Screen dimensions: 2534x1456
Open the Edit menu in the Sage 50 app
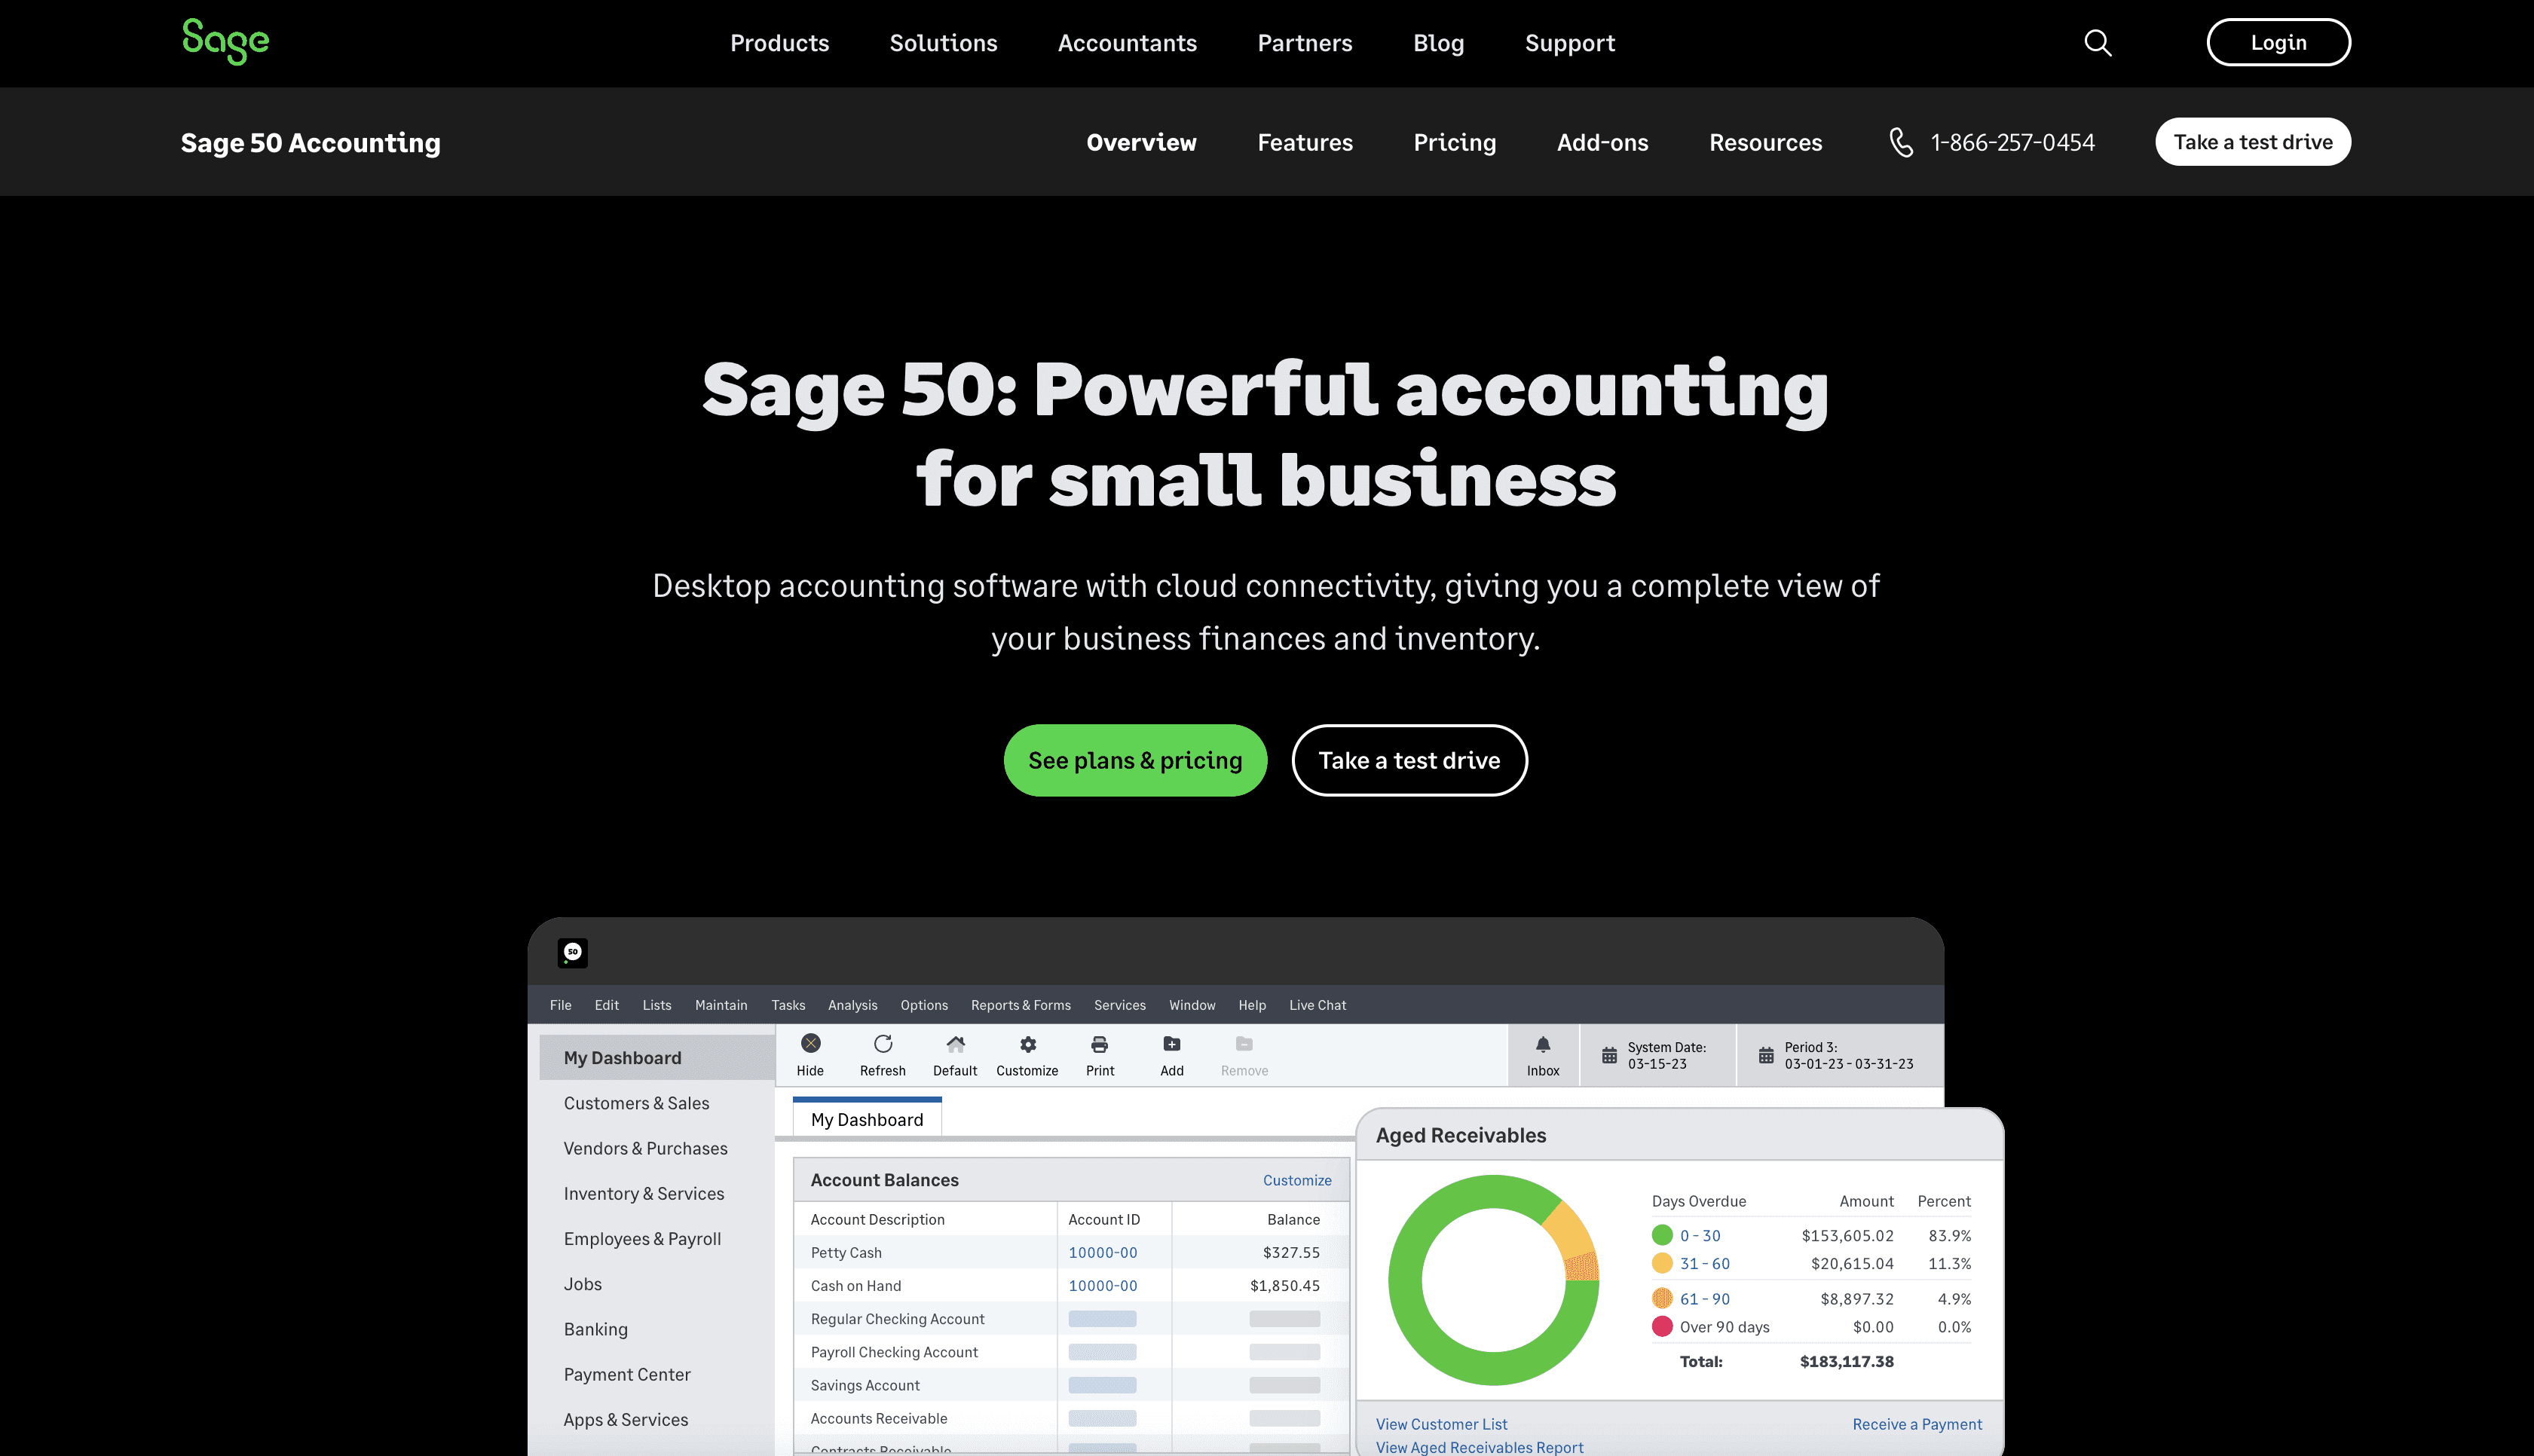tap(606, 1005)
